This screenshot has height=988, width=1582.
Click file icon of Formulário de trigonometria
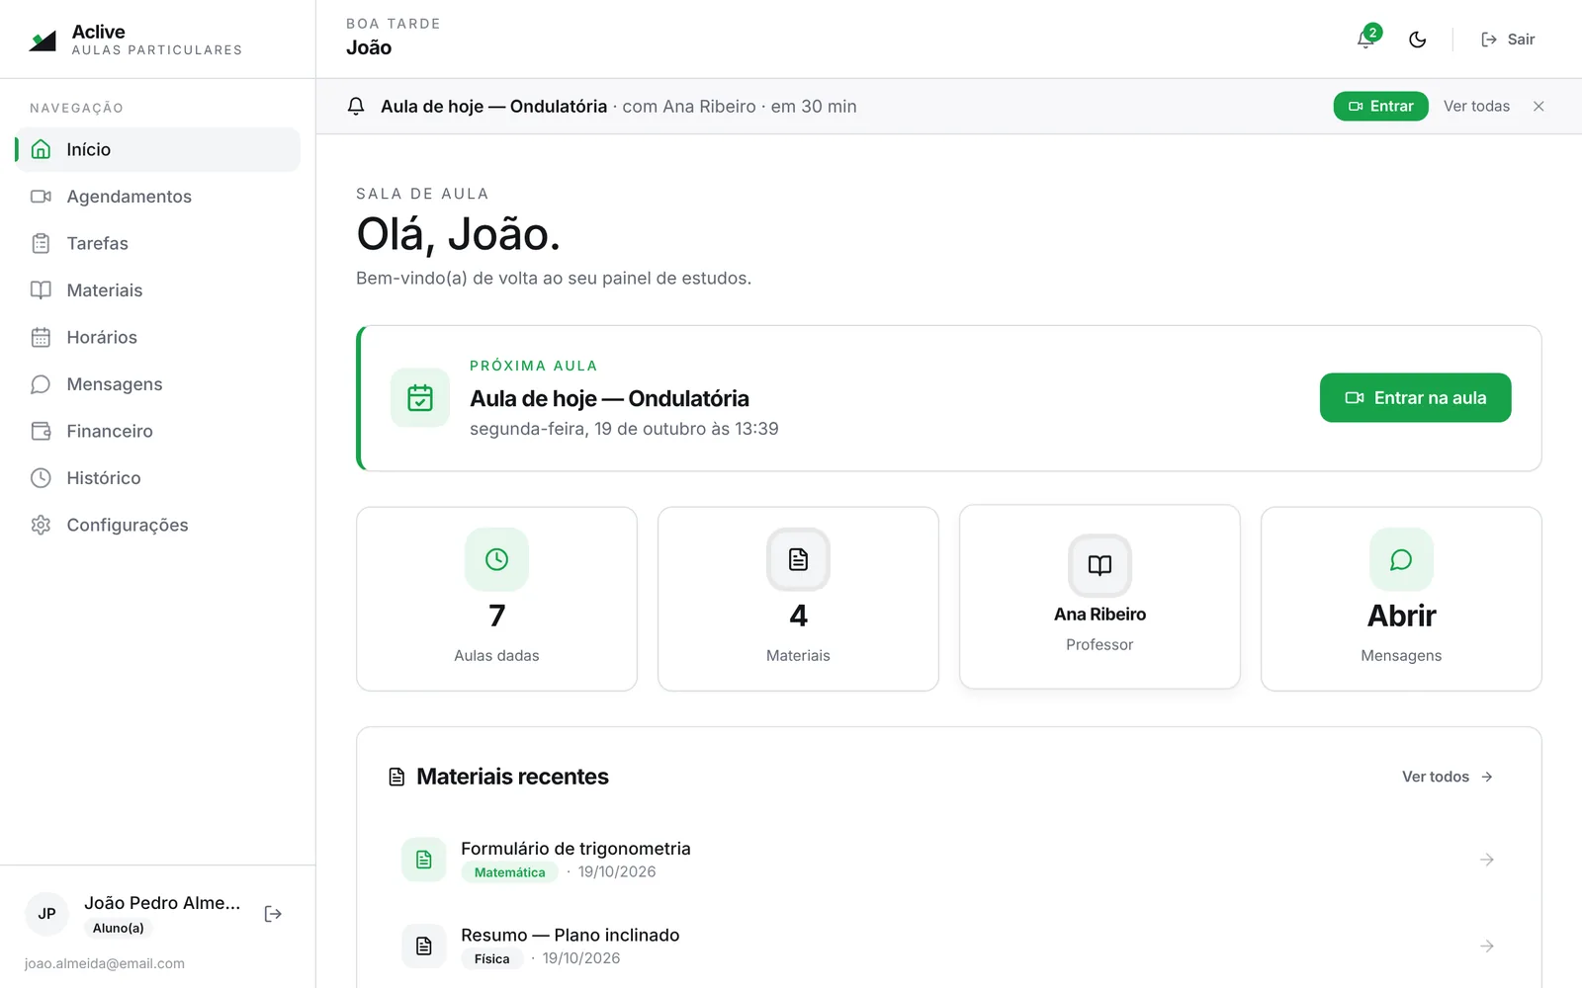(423, 860)
